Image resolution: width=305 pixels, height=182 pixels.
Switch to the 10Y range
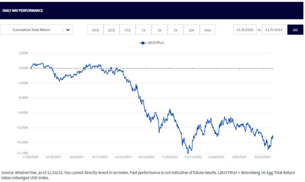click(192, 30)
